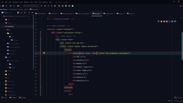This screenshot has width=183, height=103.
Task: Open the Code menu
Action: (21, 2)
